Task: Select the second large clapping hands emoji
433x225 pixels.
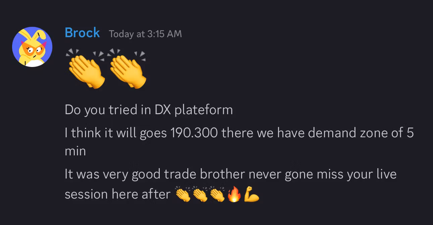Action: [x=127, y=69]
